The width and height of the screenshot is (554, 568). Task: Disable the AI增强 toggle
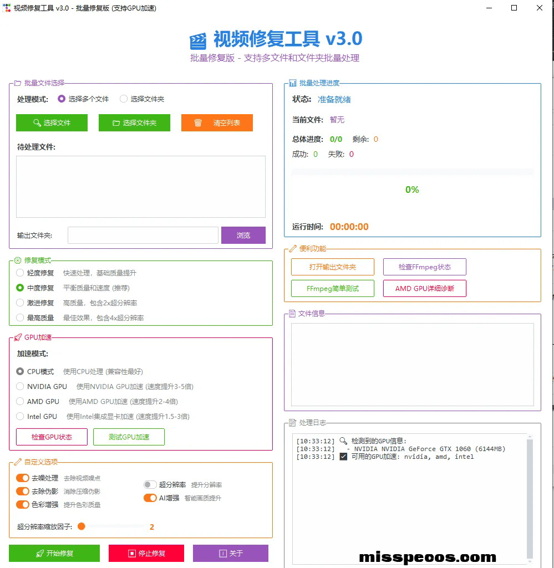pyautogui.click(x=150, y=498)
